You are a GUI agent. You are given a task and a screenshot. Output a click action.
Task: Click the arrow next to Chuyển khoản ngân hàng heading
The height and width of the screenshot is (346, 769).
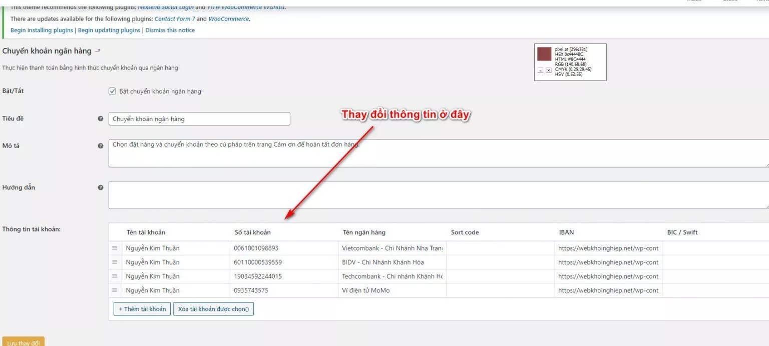tap(97, 50)
